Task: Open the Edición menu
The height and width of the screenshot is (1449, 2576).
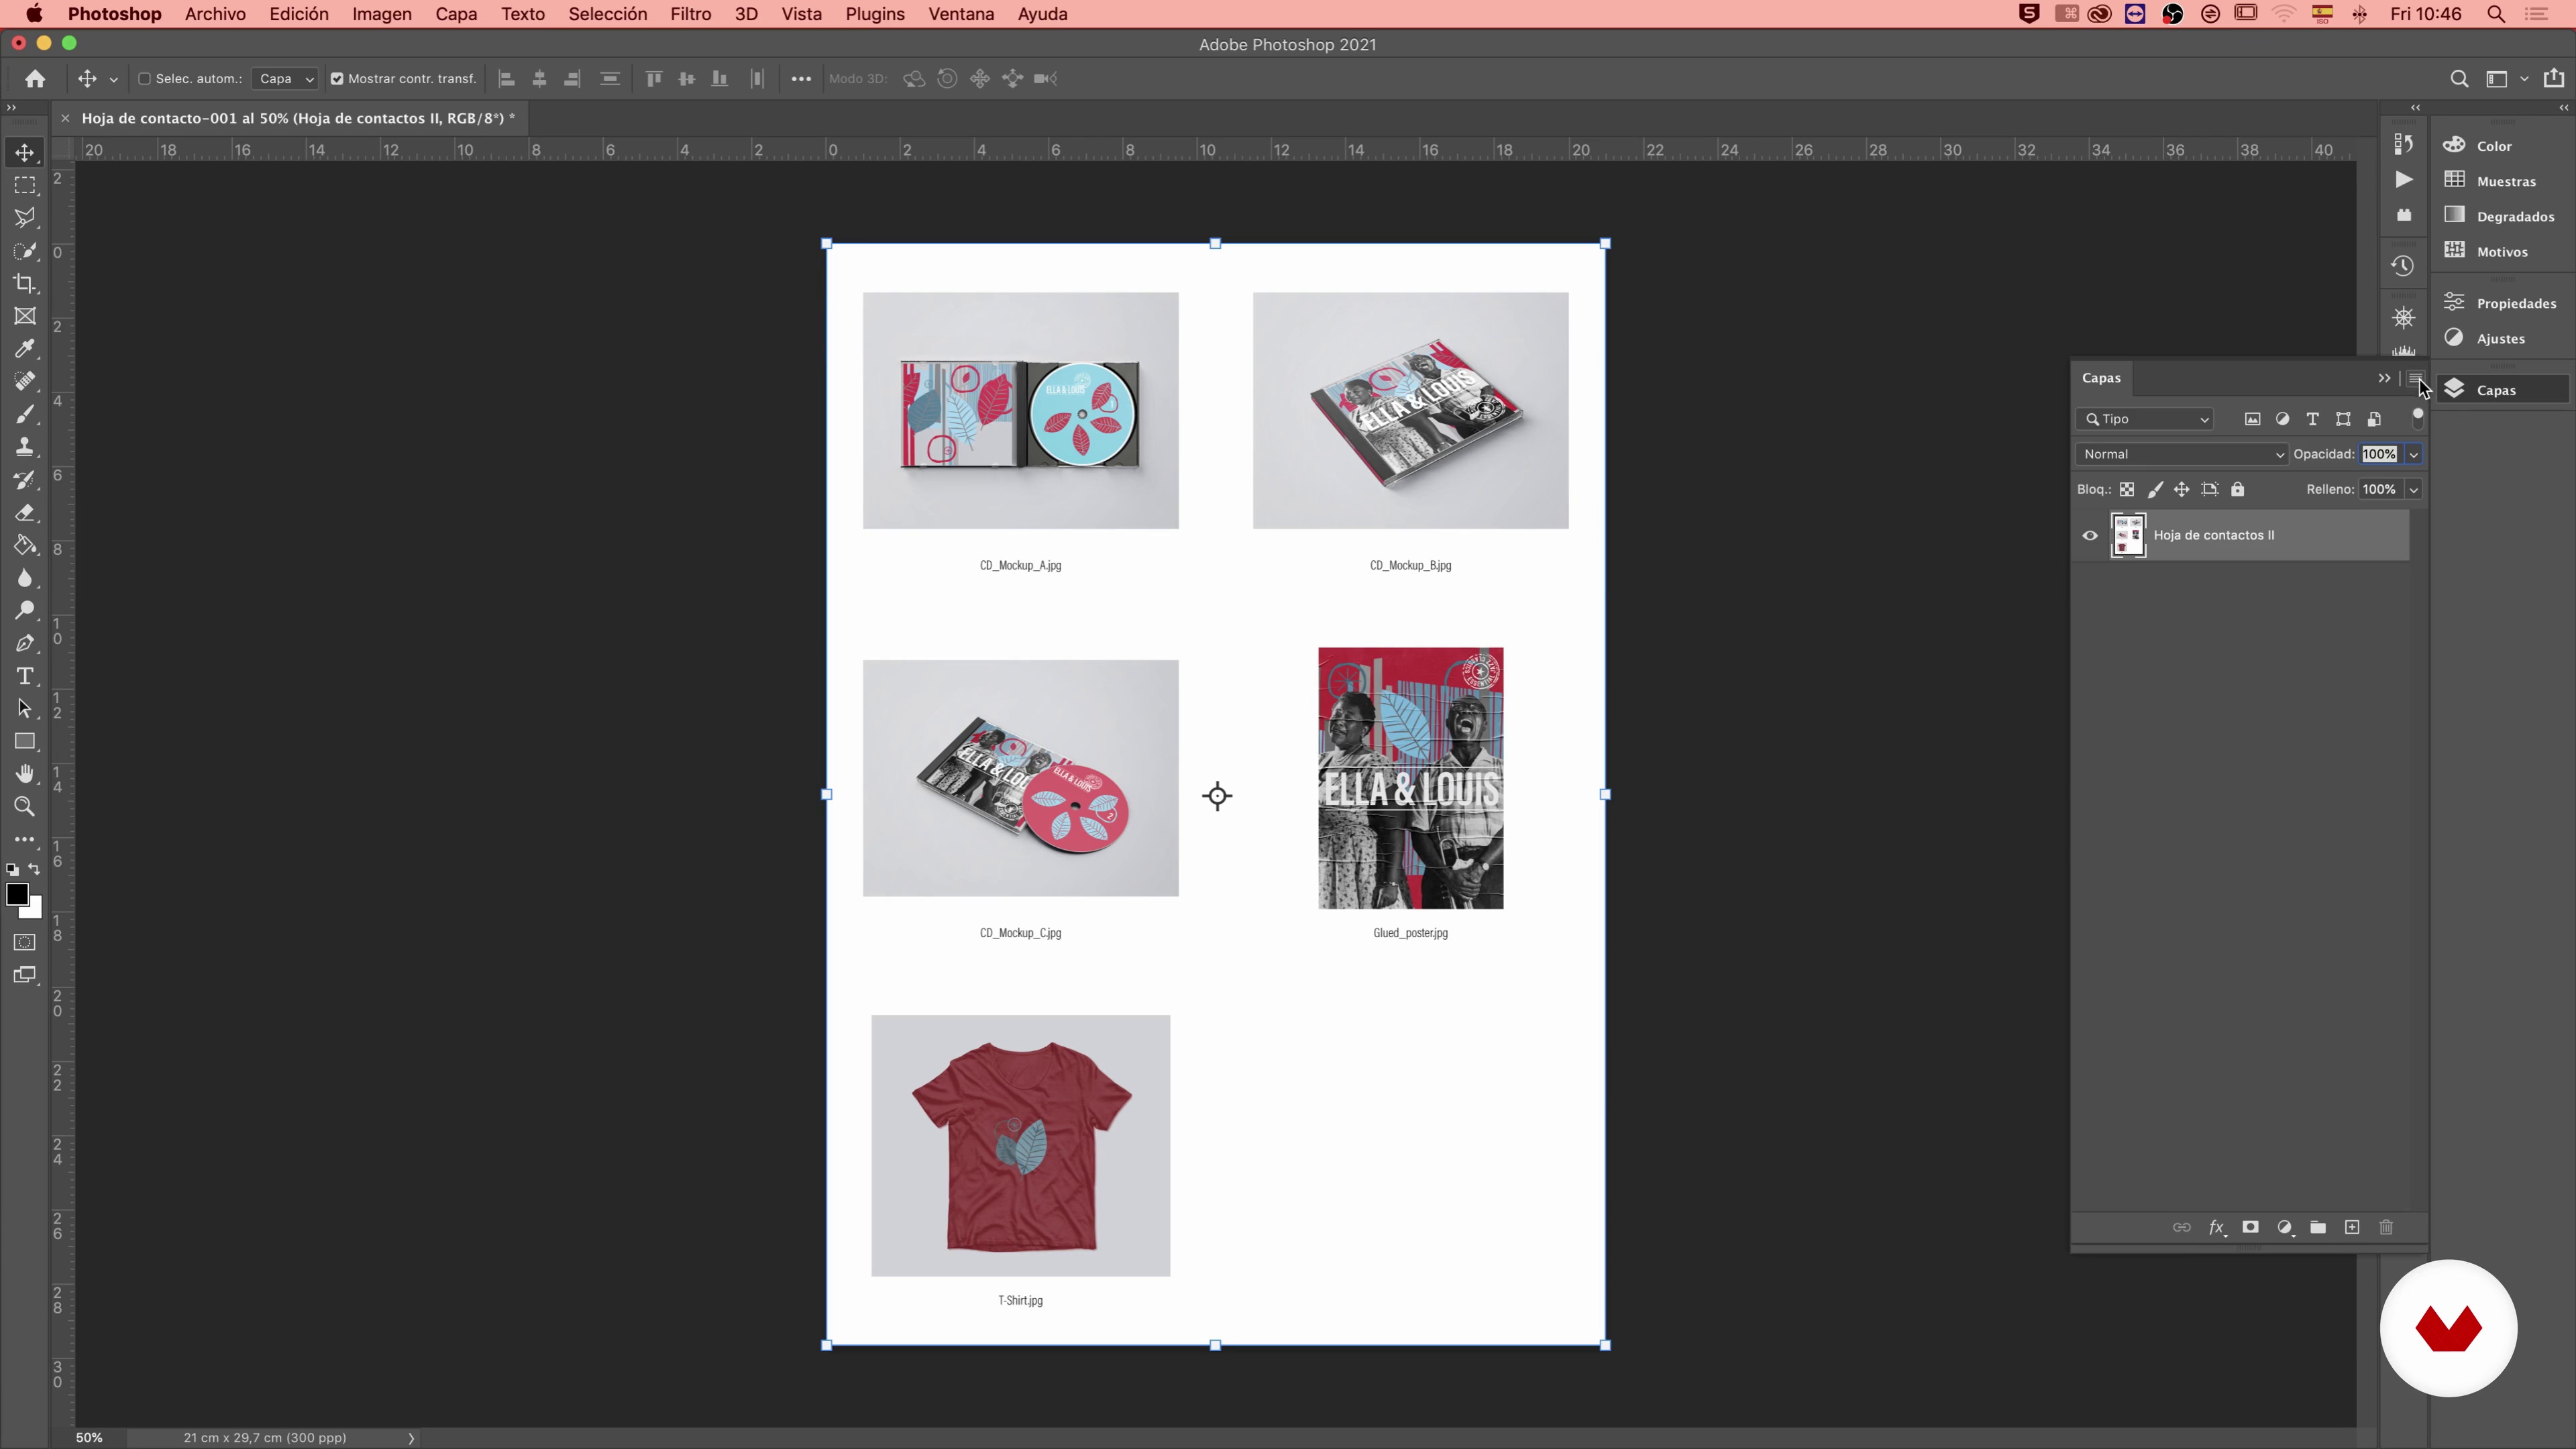Action: click(299, 14)
